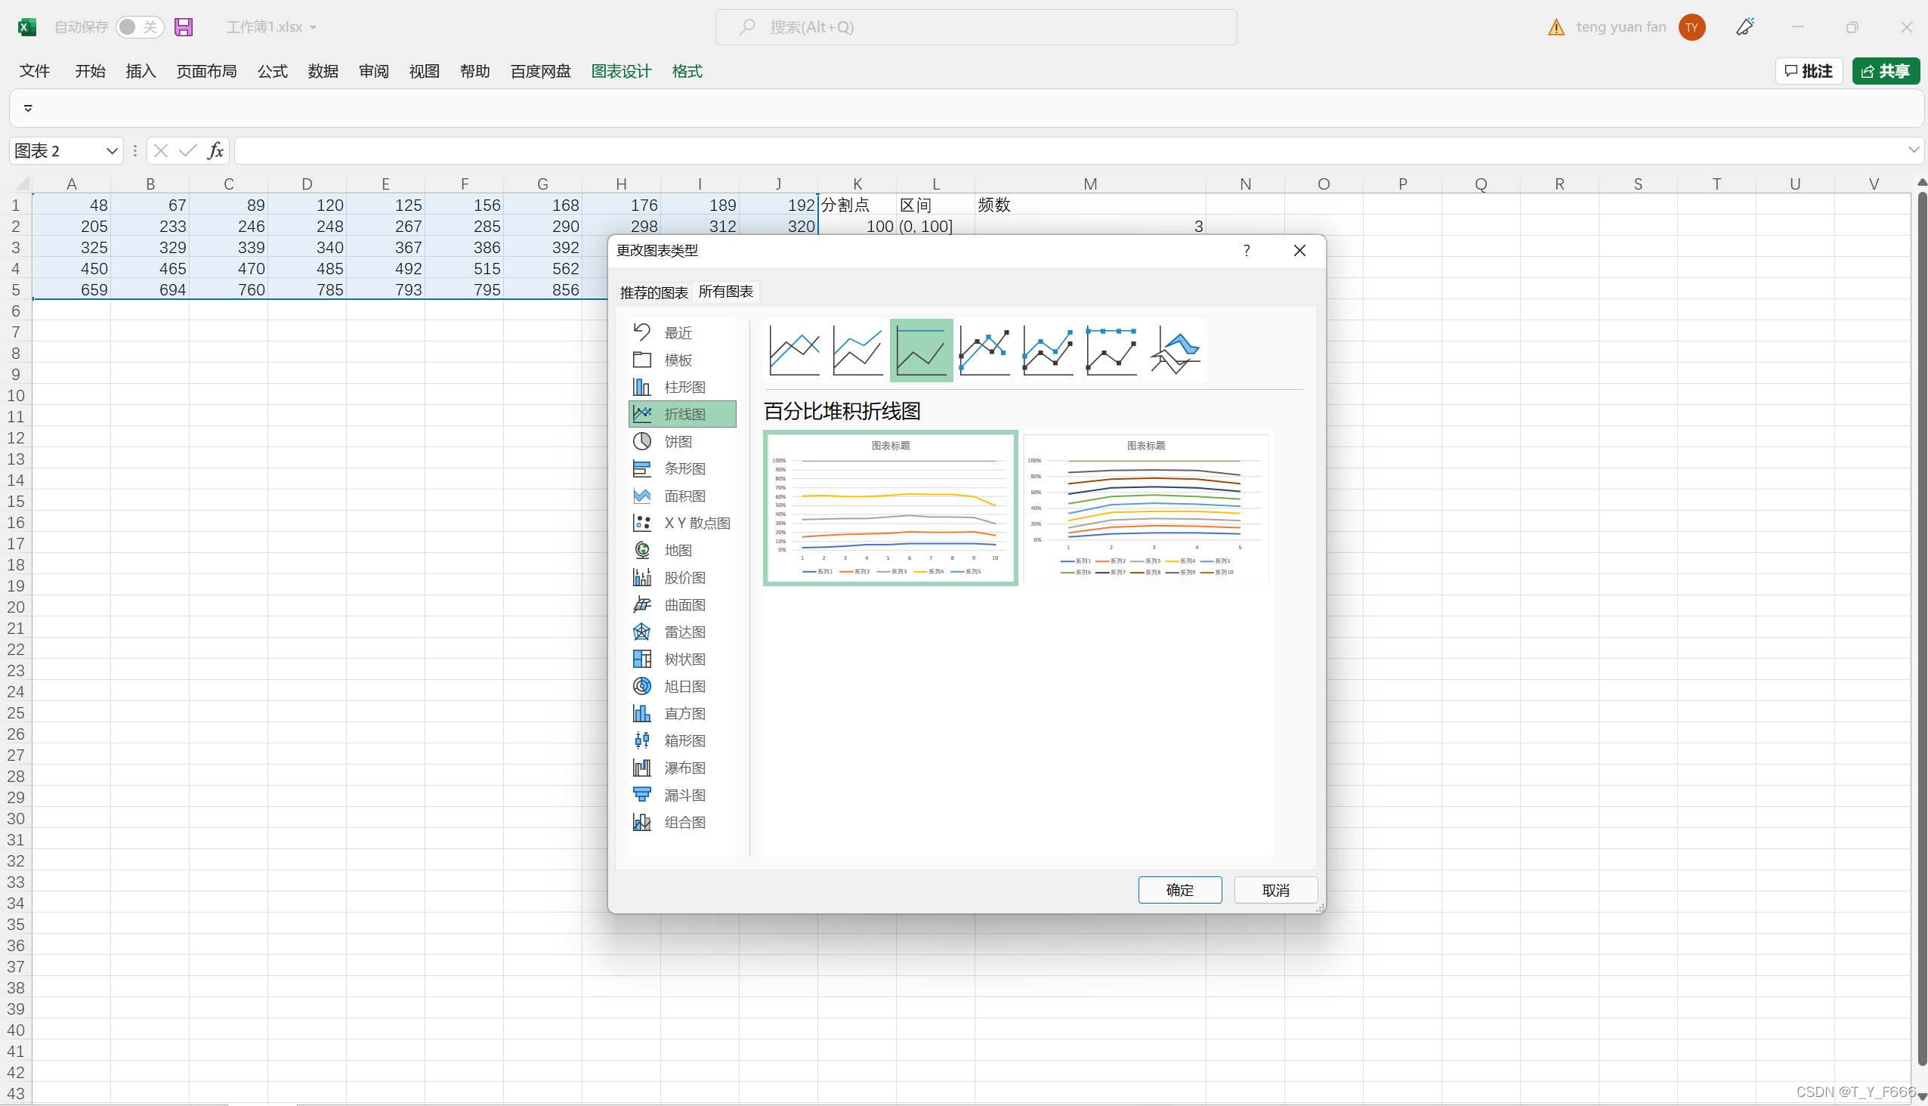Select the first chart preview with five series

tap(890, 508)
